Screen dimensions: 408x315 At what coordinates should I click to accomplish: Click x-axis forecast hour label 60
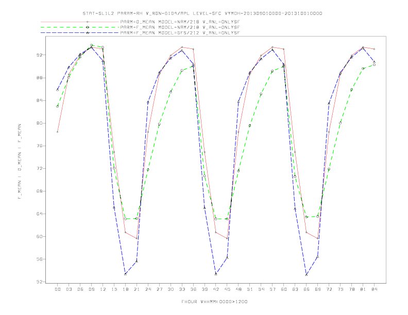pos(284,289)
